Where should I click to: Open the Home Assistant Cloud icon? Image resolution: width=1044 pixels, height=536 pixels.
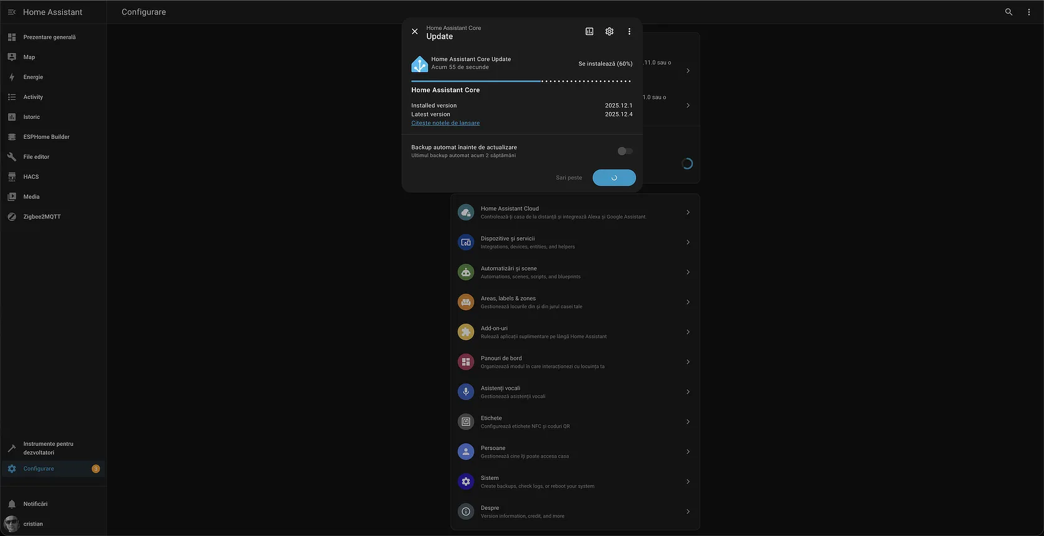466,212
